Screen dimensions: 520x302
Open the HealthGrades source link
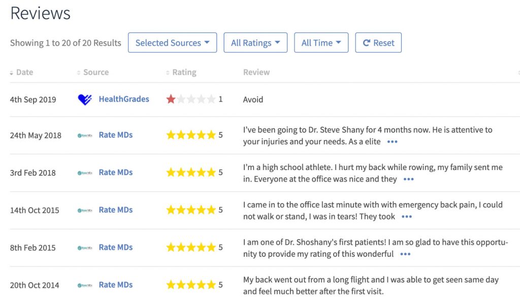[x=124, y=99]
